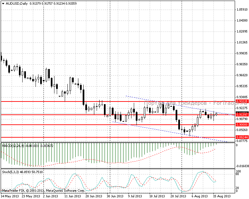Click the 15 Aug 2013 date label

[x=222, y=196]
